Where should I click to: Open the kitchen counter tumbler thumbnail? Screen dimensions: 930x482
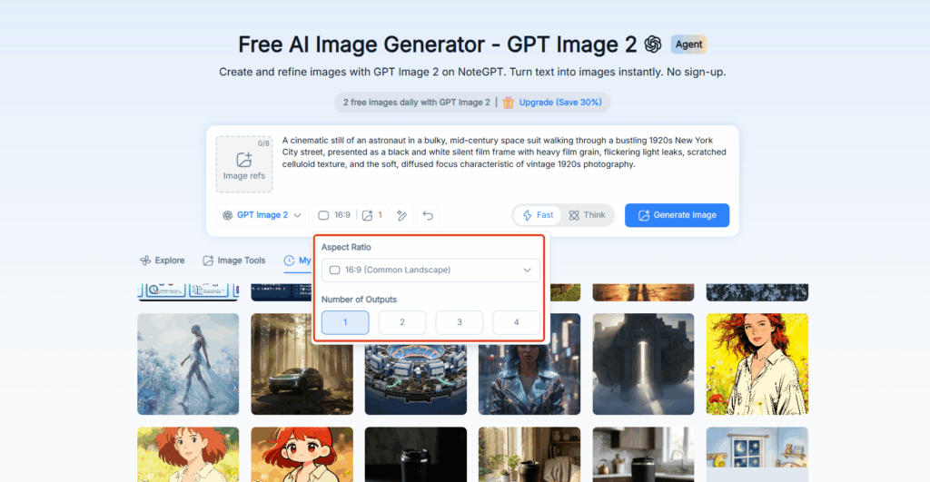[x=643, y=454]
